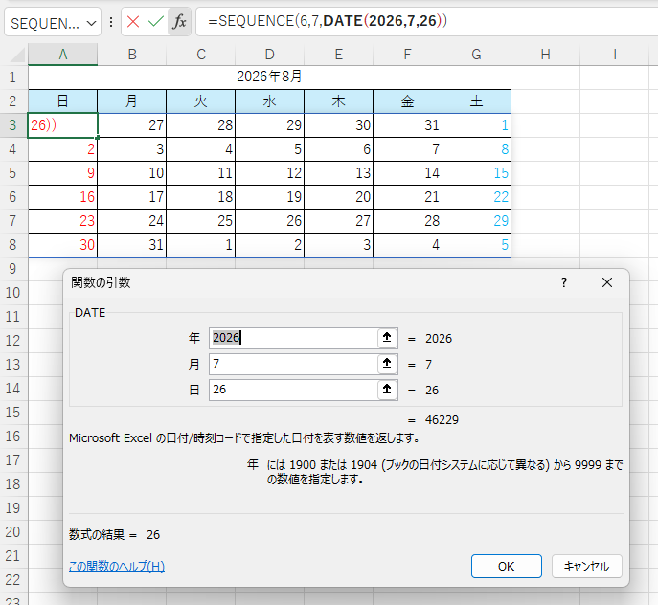Select row 16 header
This screenshot has height=605, width=658.
(x=13, y=436)
